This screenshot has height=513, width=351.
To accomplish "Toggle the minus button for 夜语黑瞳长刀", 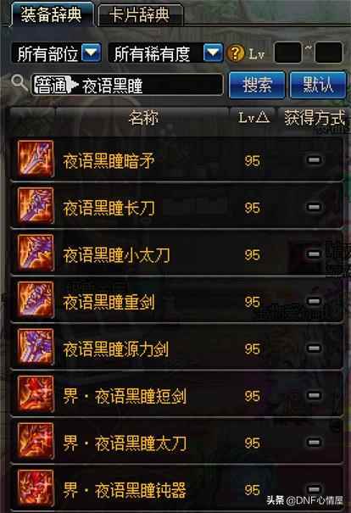I will pos(314,207).
